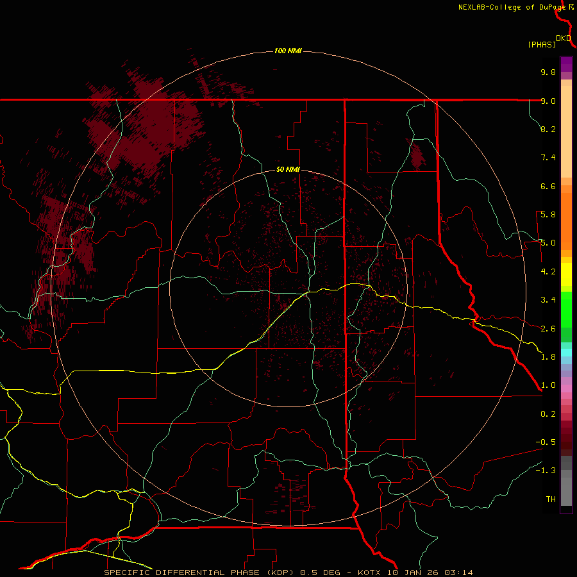This screenshot has height=577, width=577.
Task: Pick the orange segment of the color bar
Action: [566, 218]
